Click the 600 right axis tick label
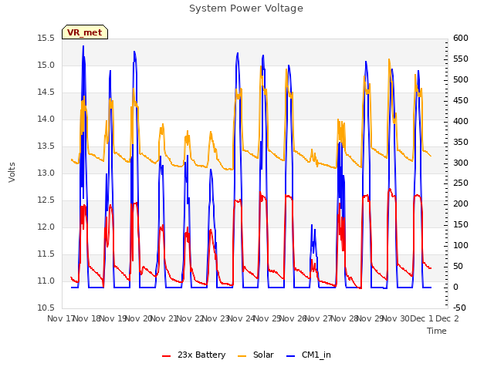Viewport: 494px width, 370px height. 461,39
